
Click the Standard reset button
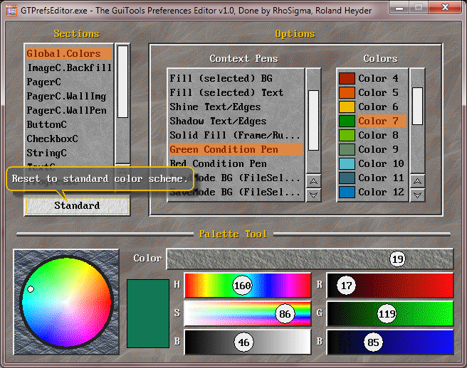pos(77,205)
